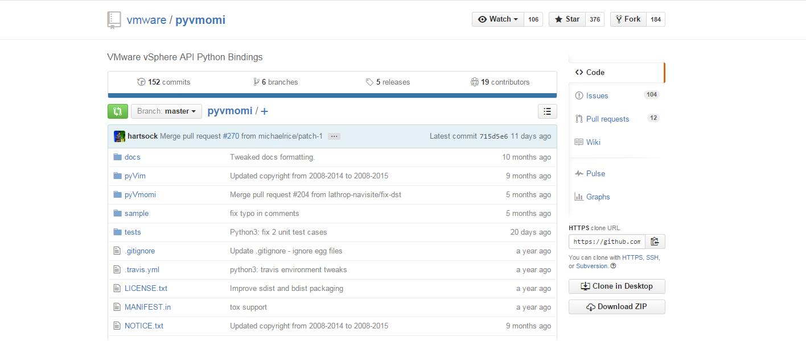The width and height of the screenshot is (806, 358).
Task: Click the MANIFEST.in file icon
Action: (x=117, y=307)
